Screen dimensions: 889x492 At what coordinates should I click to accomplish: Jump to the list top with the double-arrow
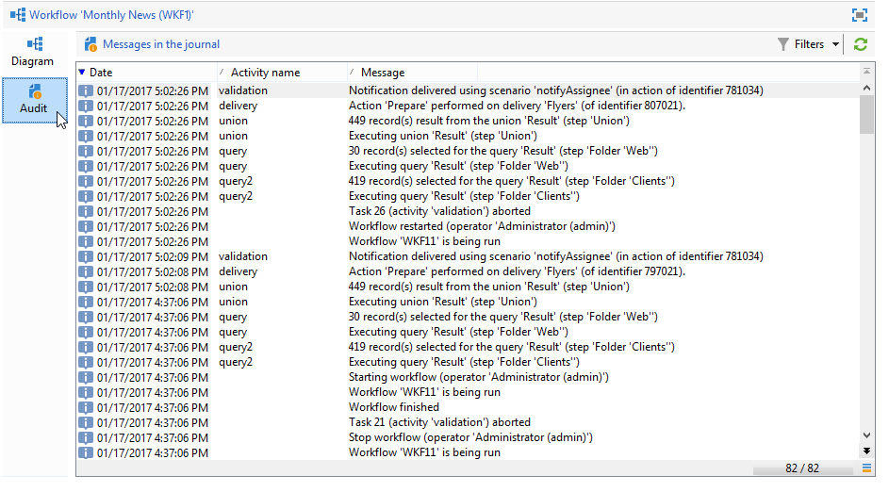point(866,72)
